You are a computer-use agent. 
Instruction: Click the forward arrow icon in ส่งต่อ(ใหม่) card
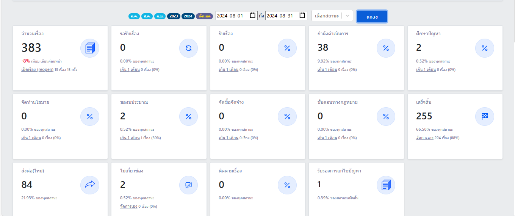click(x=90, y=185)
